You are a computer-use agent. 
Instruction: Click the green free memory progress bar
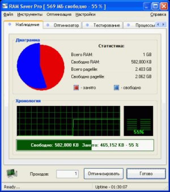click(x=85, y=145)
